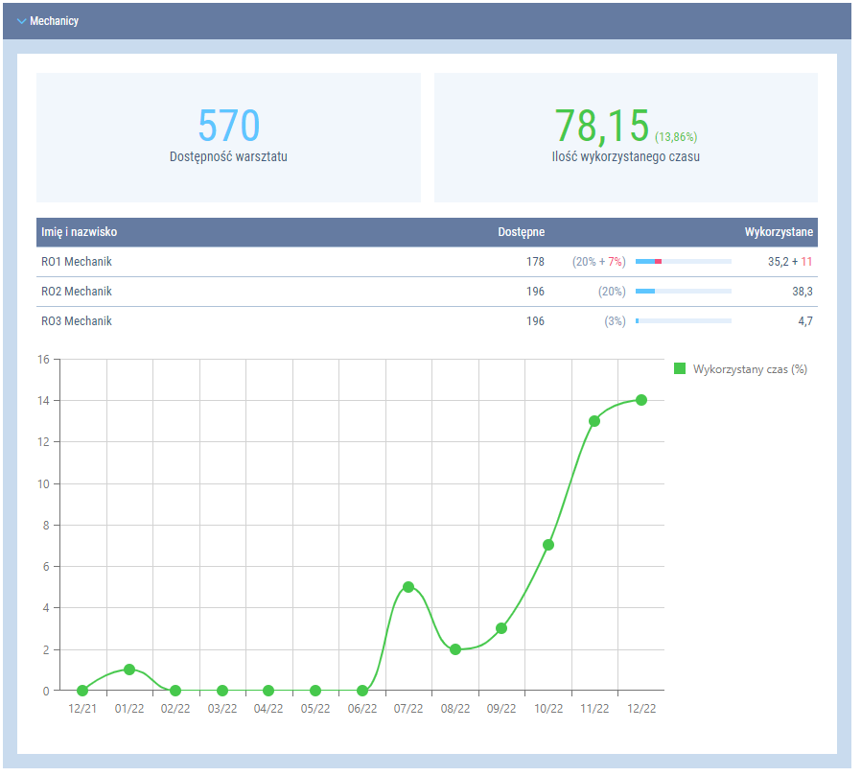Screen dimensions: 861x776
Task: Click the 570 Dostępność warsztatu card
Action: point(228,137)
